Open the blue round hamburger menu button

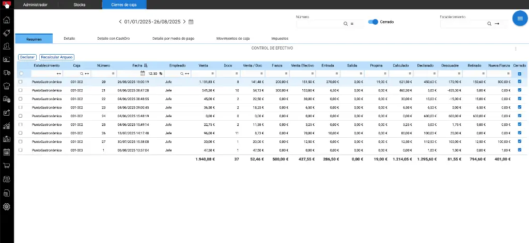coord(520,19)
